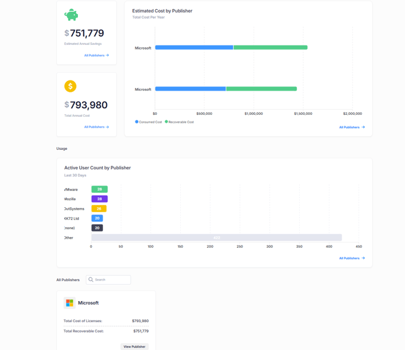
Task: Click the Other gray bar showing 422
Action: tap(217, 238)
